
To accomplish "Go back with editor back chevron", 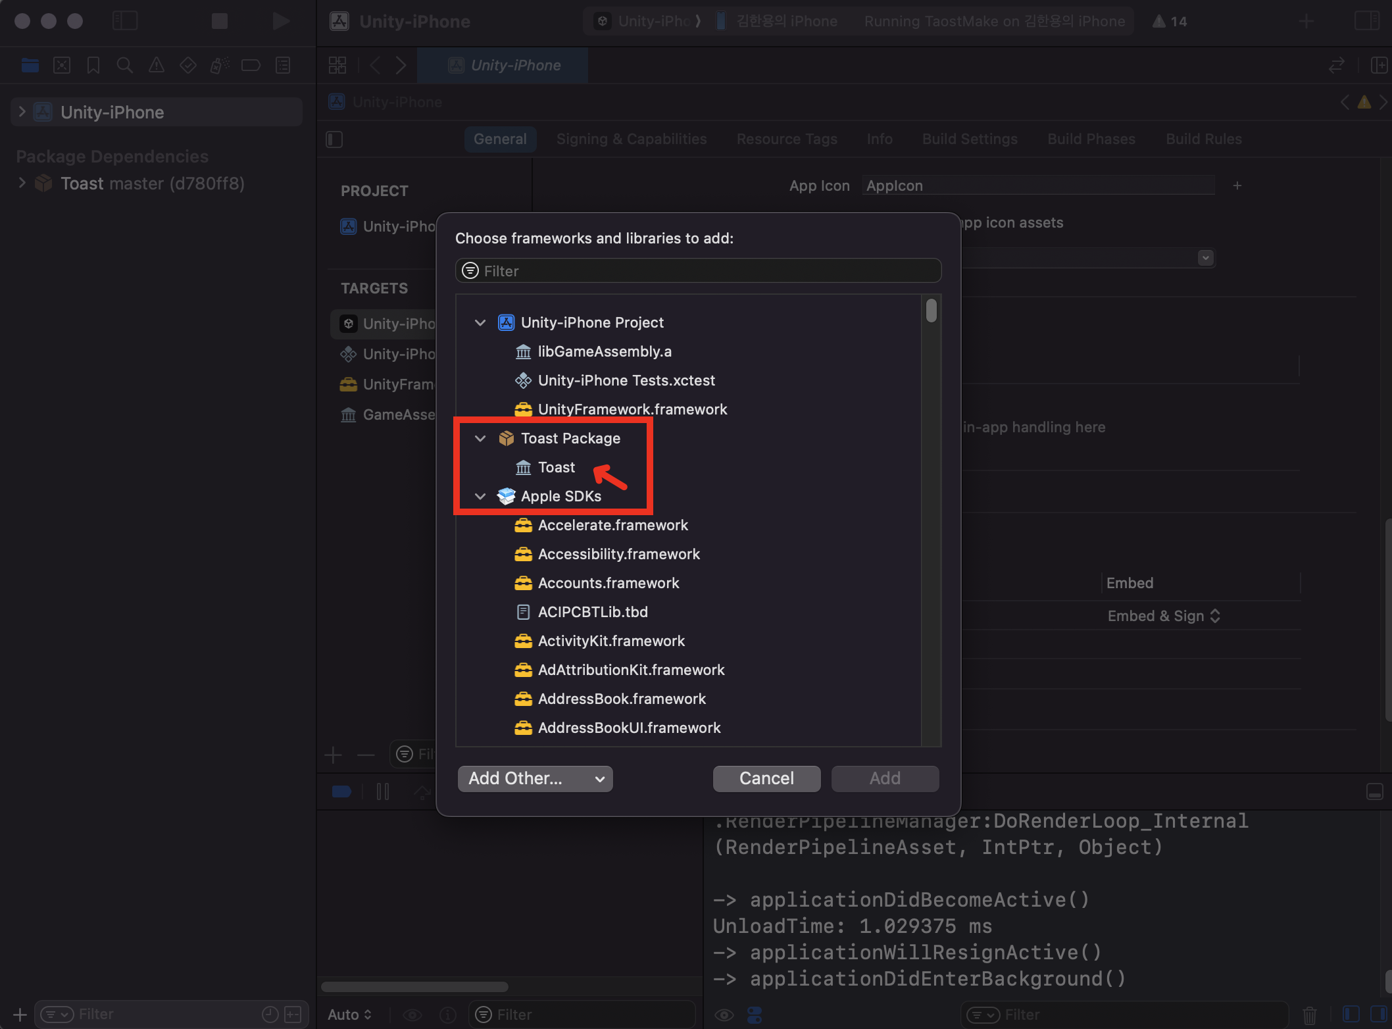I will pyautogui.click(x=375, y=65).
